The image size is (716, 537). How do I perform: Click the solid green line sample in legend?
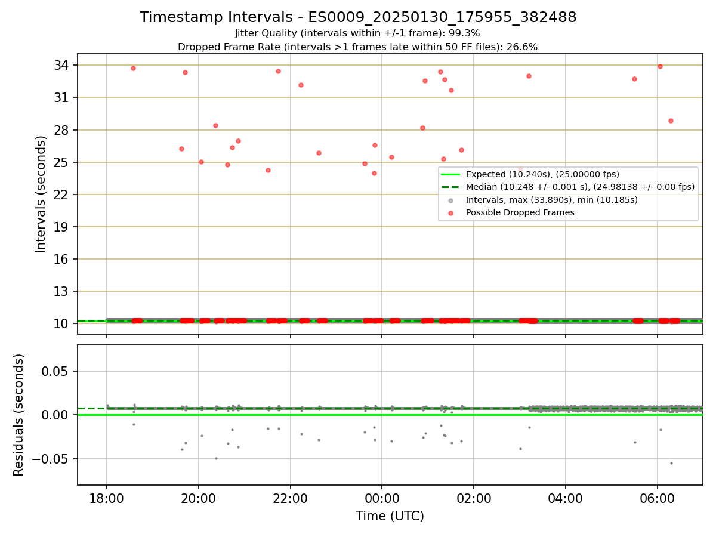(451, 174)
